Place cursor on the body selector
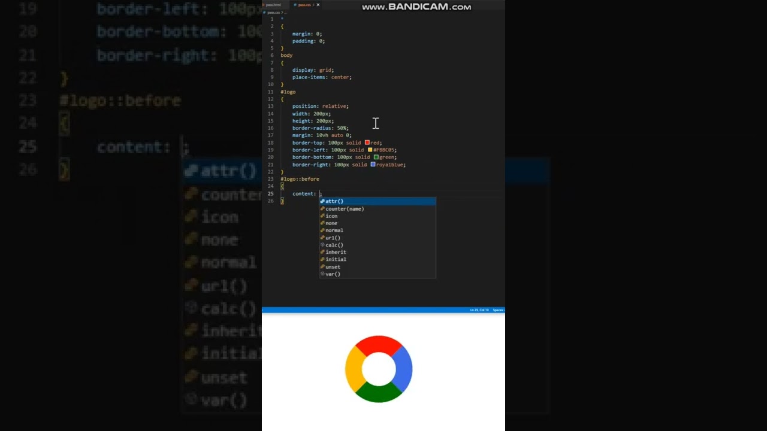 click(286, 55)
